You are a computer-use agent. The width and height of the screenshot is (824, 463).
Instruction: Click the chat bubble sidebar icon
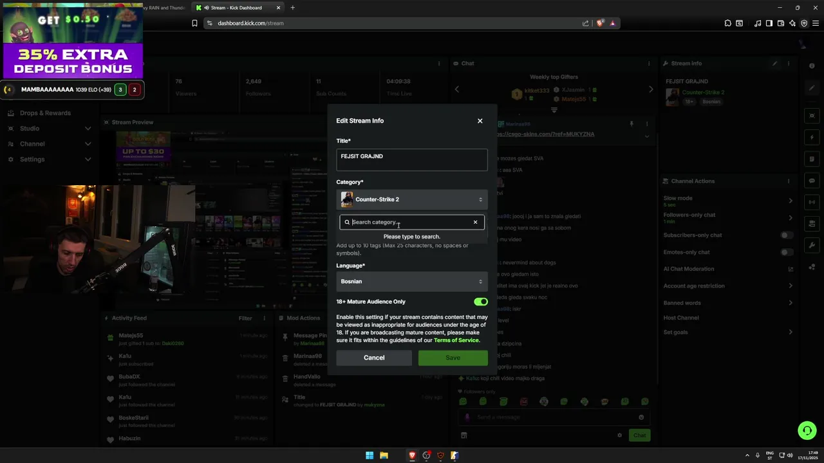click(x=812, y=181)
